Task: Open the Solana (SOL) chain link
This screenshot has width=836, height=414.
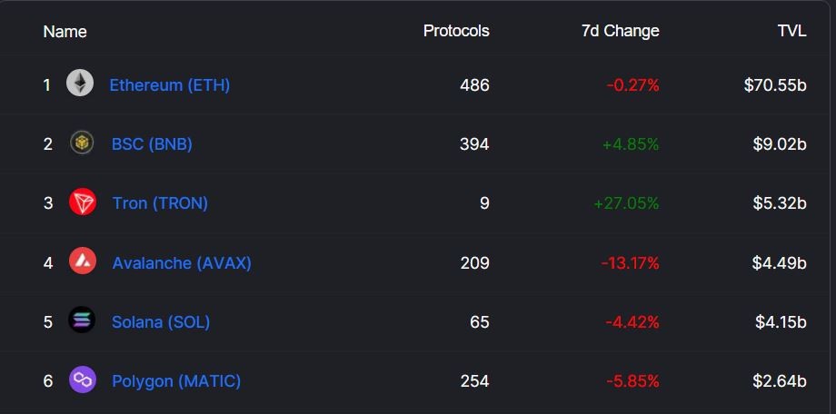Action: (x=161, y=322)
